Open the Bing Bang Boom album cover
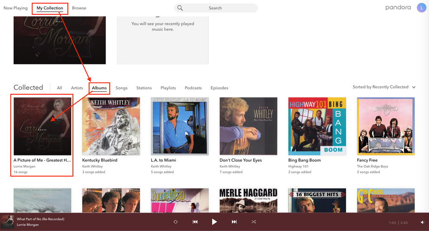The width and height of the screenshot is (429, 231). [317, 126]
